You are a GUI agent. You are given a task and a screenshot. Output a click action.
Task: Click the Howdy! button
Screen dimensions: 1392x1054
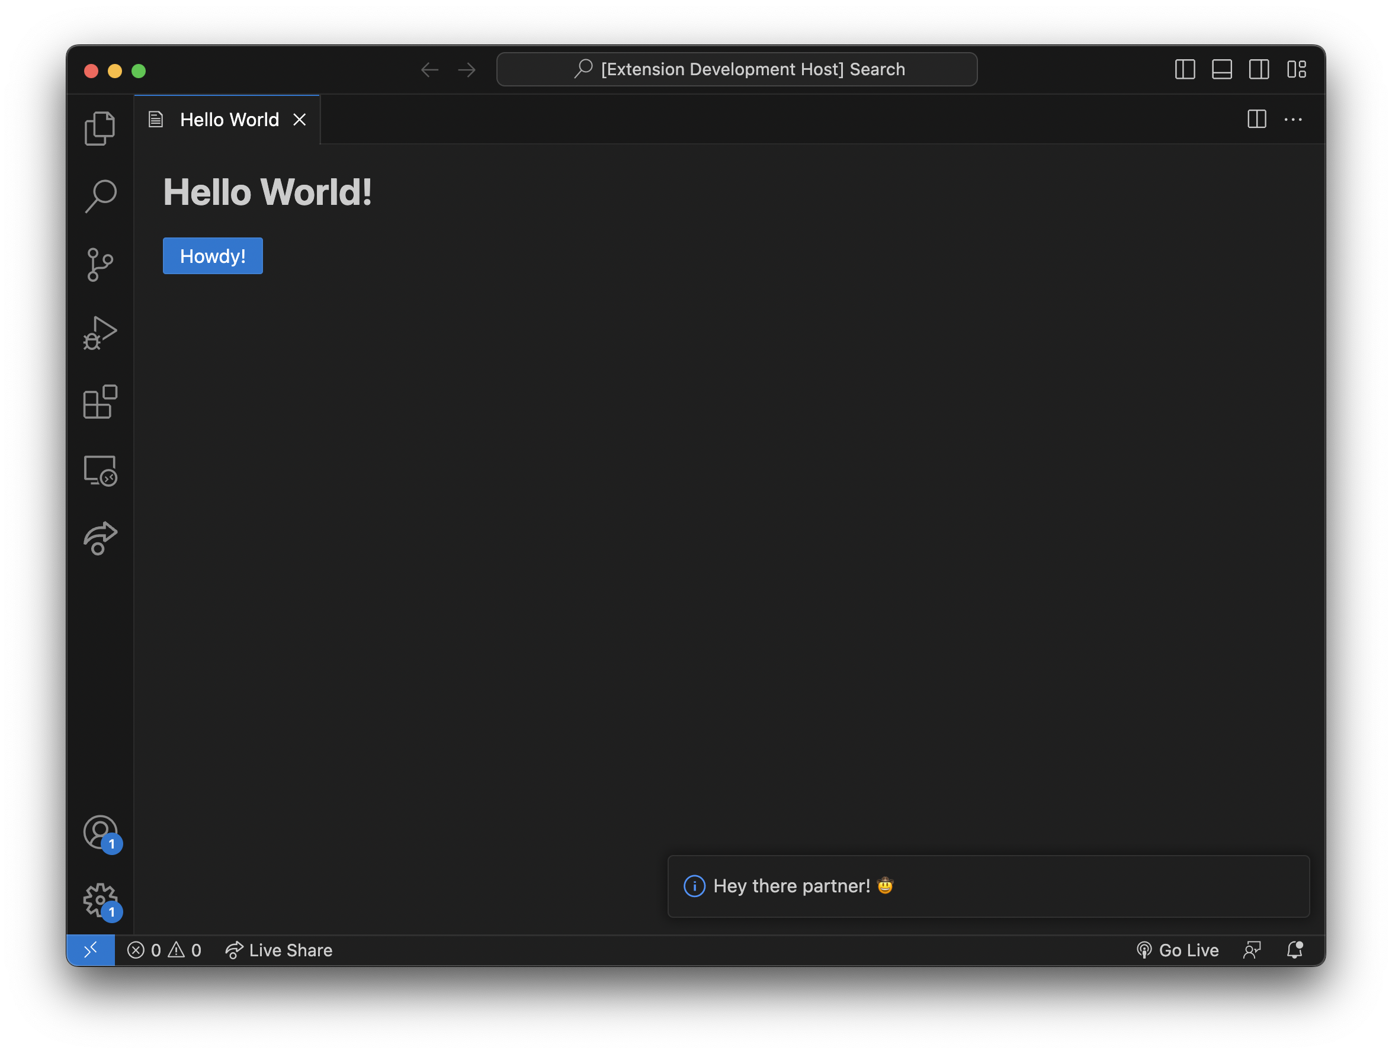(x=213, y=256)
